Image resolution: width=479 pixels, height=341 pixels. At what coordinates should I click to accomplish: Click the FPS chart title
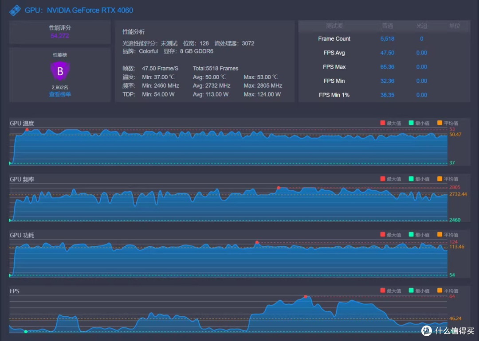point(14,291)
